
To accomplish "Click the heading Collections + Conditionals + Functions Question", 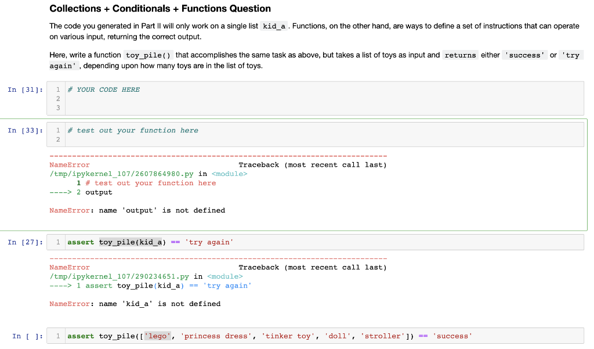I will (161, 9).
